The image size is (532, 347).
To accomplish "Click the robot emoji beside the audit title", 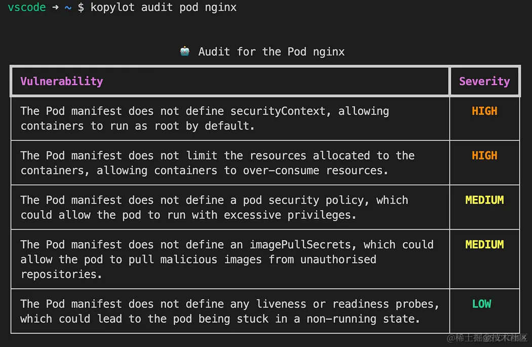I will (x=185, y=51).
